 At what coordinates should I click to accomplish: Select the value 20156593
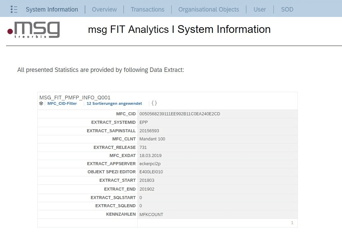[x=149, y=131]
